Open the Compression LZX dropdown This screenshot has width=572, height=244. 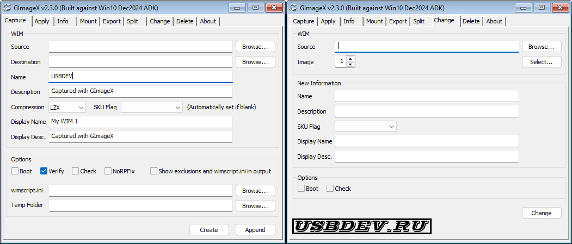coord(67,108)
